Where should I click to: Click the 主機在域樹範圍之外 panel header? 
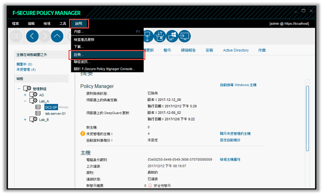pos(41,55)
